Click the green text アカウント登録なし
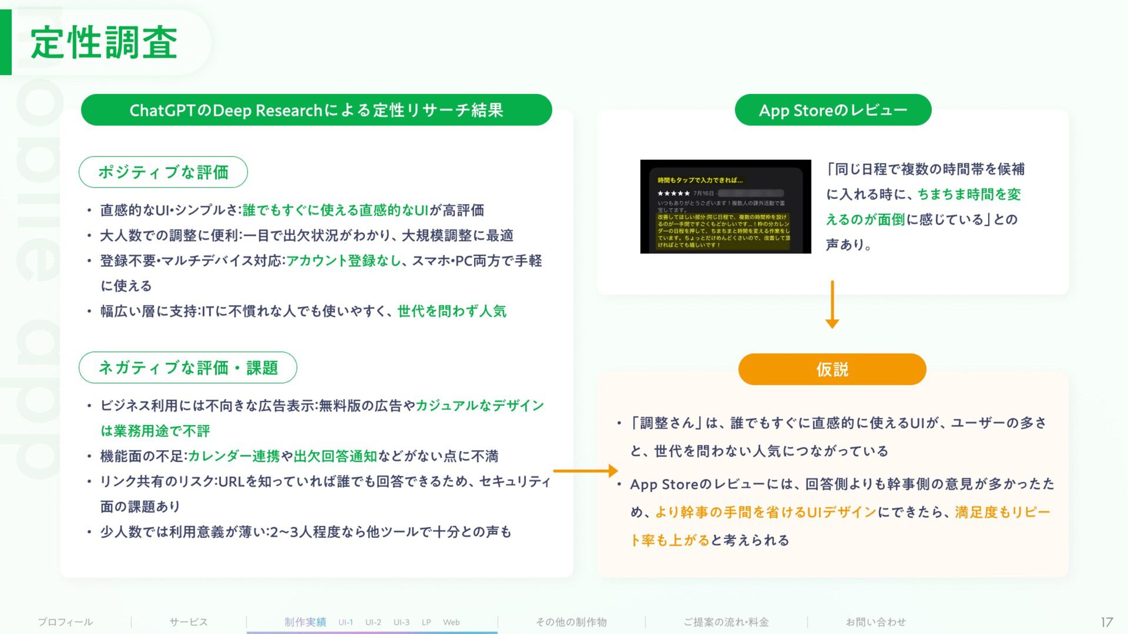1128x634 pixels. pos(344,261)
